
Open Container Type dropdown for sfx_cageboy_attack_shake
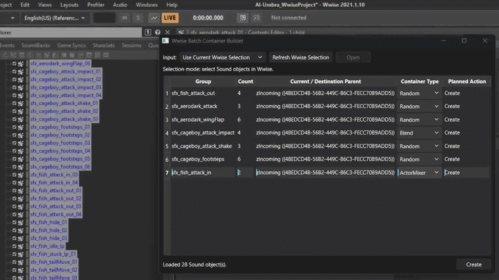[419, 146]
